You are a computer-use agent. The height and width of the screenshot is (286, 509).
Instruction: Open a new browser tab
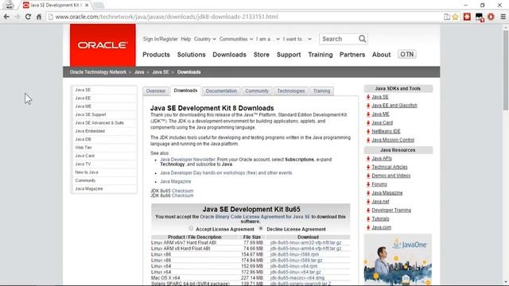(x=99, y=6)
